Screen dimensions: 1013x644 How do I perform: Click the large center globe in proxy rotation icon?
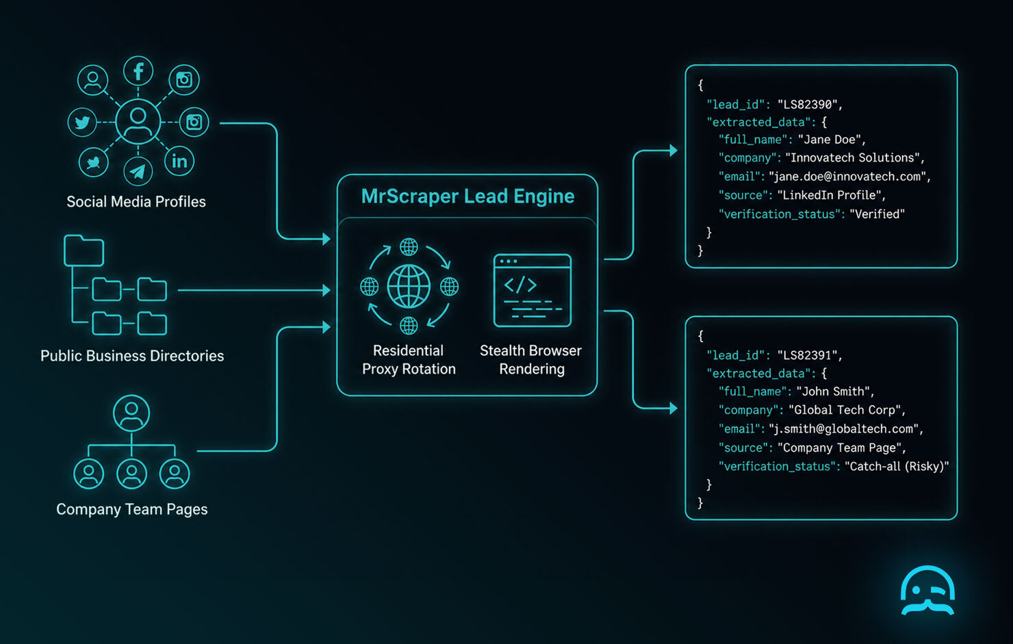point(409,286)
